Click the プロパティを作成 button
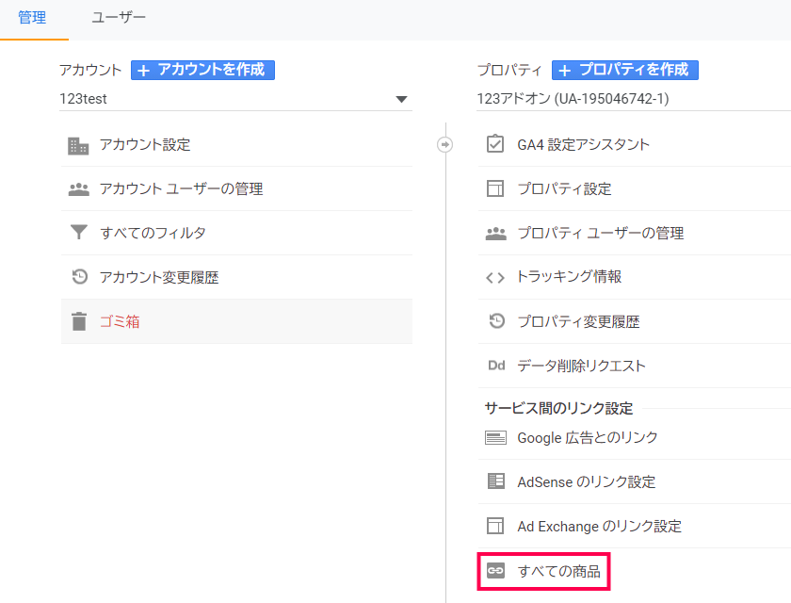The image size is (791, 603). click(625, 70)
